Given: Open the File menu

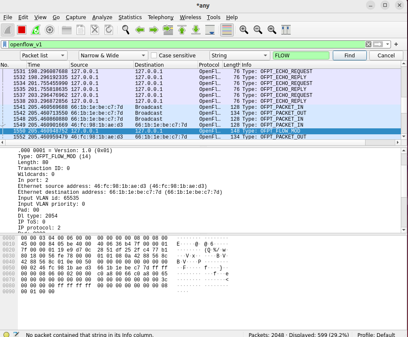Looking at the screenshot, I should tap(8, 17).
